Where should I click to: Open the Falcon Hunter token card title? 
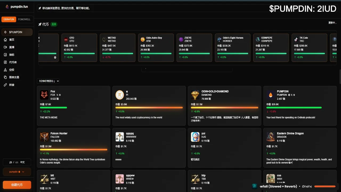59,133
